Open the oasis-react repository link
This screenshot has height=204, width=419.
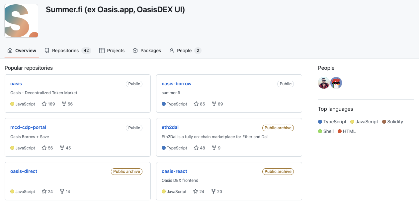pyautogui.click(x=175, y=171)
